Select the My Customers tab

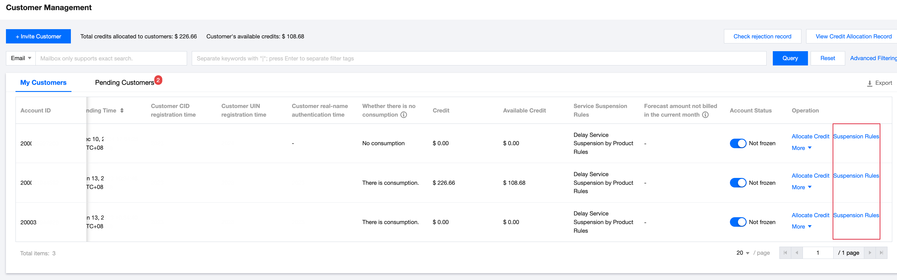tap(43, 82)
